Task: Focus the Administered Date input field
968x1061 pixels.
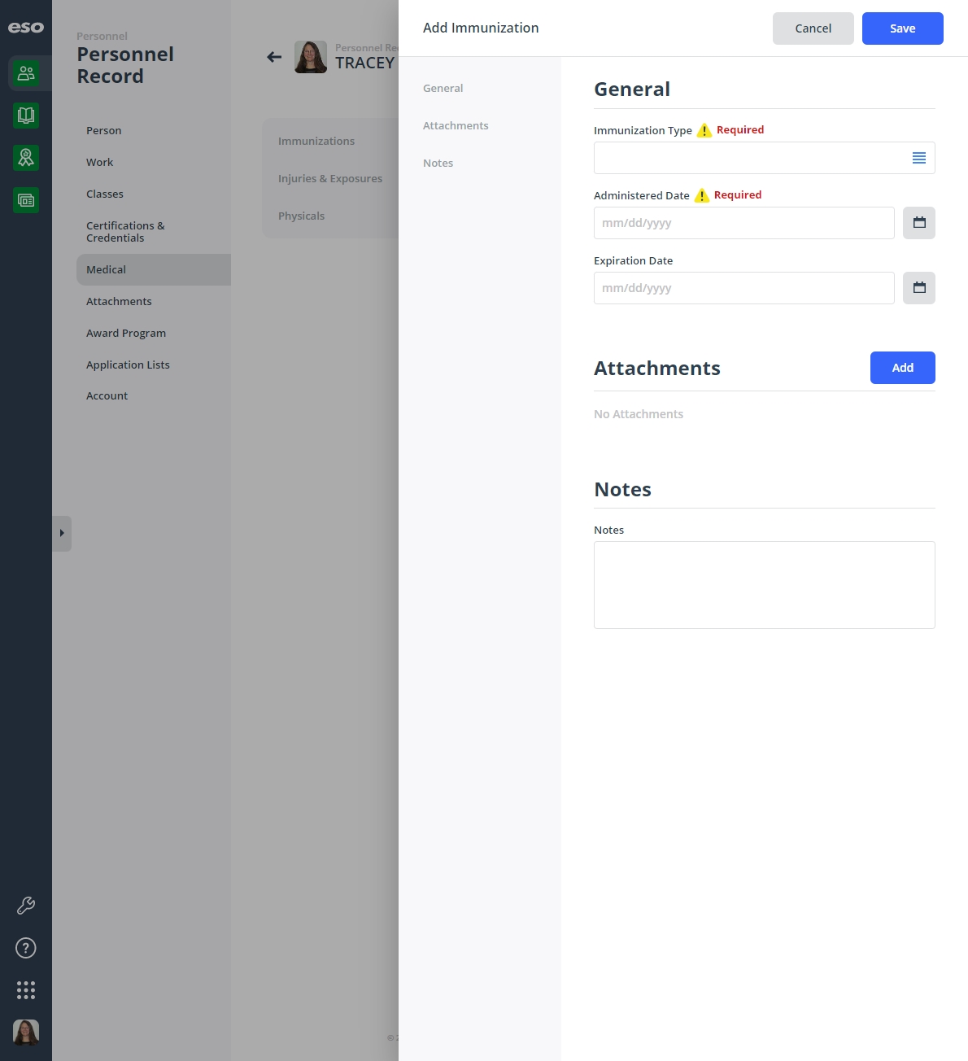Action: 743,223
